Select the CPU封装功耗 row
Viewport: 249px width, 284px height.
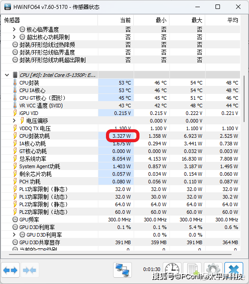tap(121, 136)
